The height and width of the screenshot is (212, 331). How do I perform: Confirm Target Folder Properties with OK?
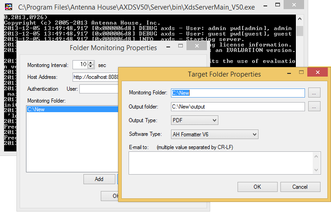[x=257, y=187]
